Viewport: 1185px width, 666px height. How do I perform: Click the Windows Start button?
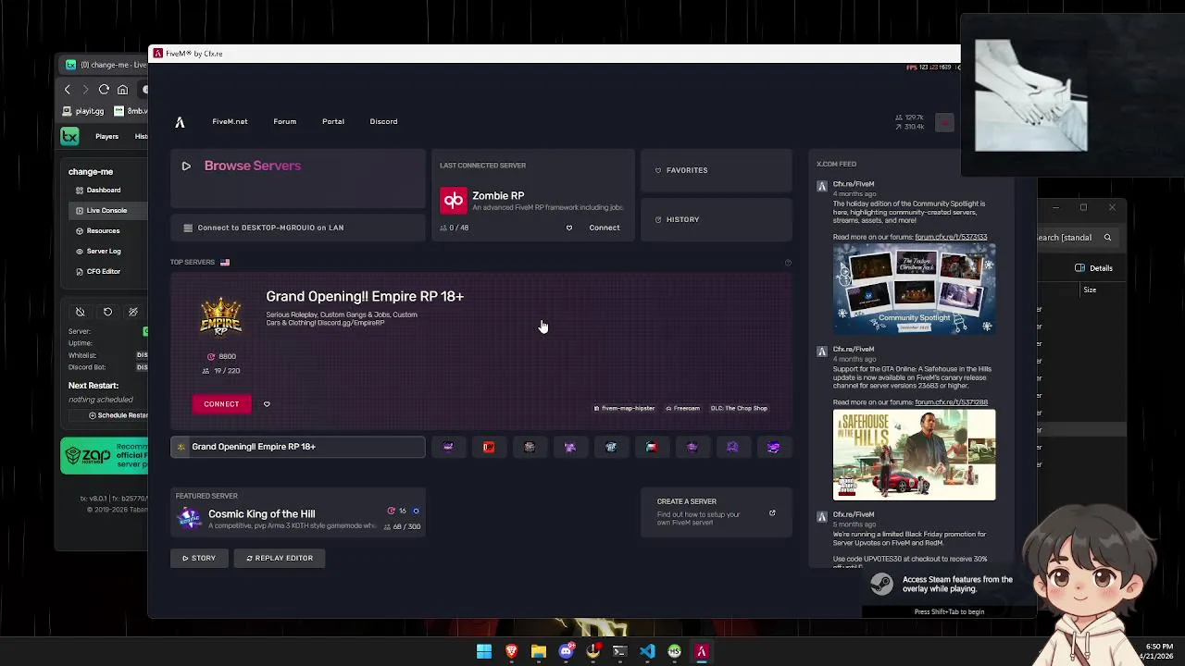click(484, 651)
